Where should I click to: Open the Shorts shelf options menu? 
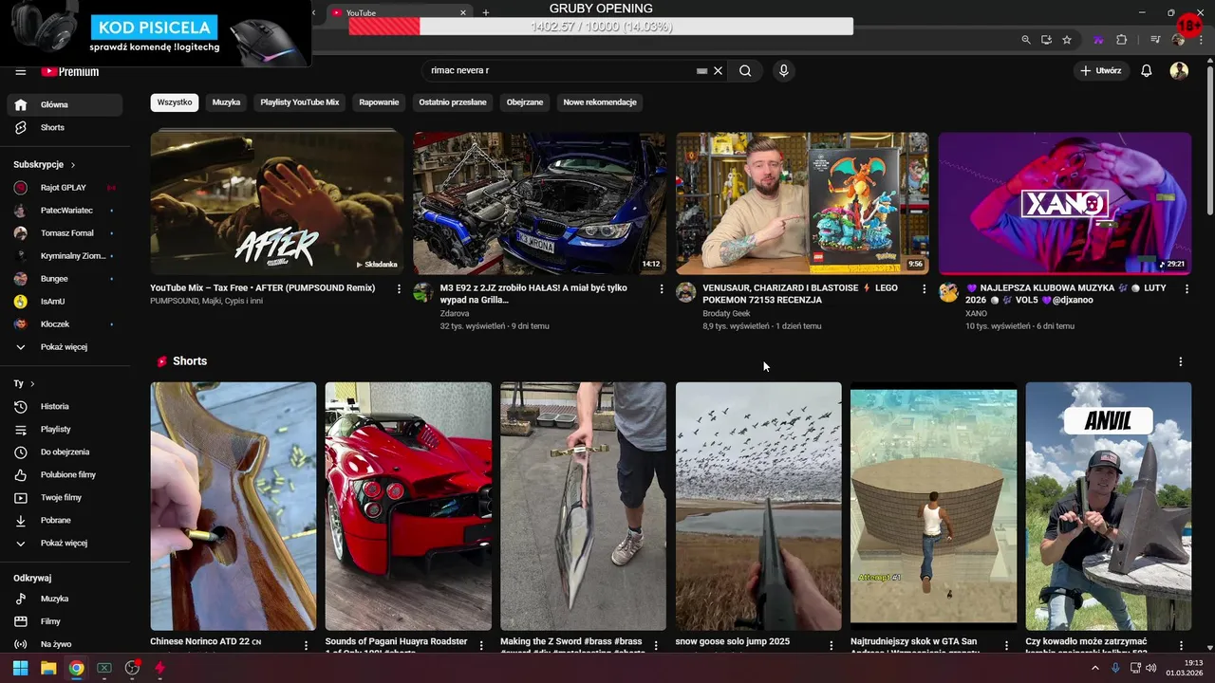(x=1181, y=361)
